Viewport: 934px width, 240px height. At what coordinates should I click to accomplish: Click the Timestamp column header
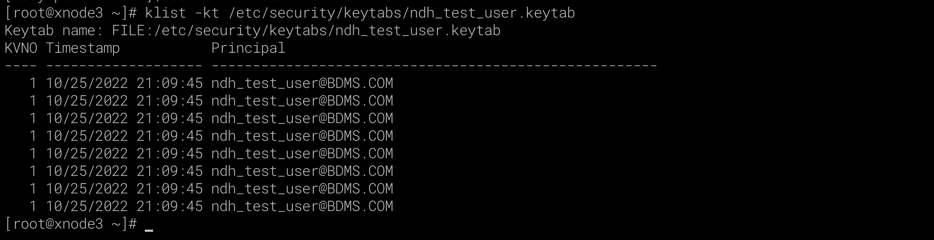pos(83,48)
